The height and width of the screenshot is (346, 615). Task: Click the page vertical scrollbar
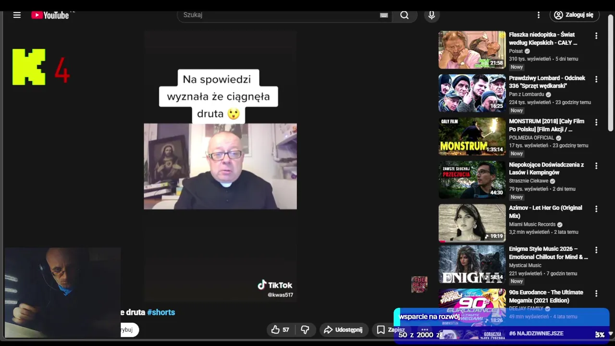[611, 72]
